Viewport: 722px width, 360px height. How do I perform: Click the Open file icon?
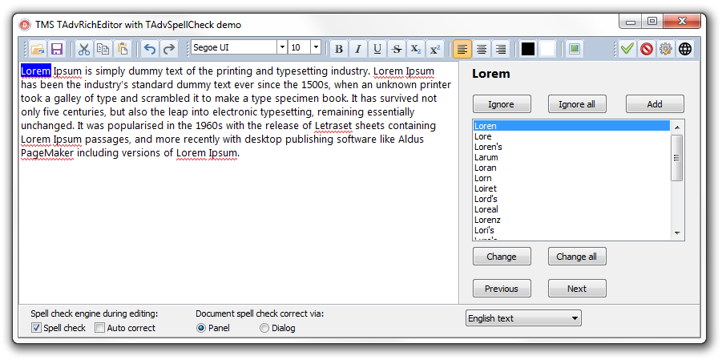[38, 49]
